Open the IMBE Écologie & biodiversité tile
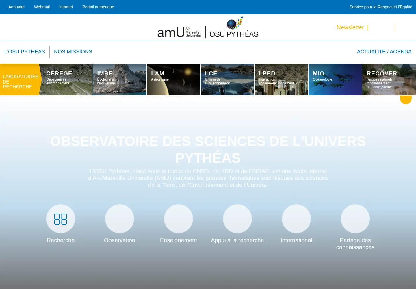 (x=120, y=79)
